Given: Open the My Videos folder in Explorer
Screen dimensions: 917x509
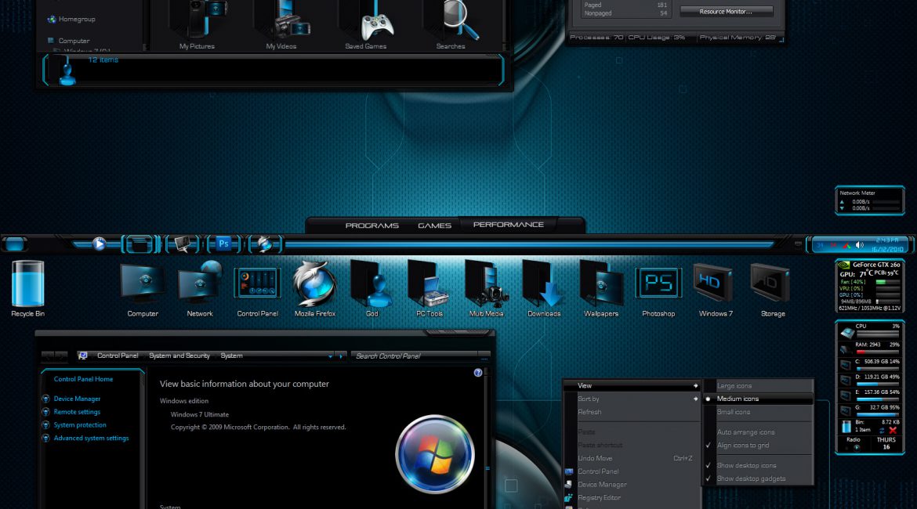Looking at the screenshot, I should (x=281, y=24).
